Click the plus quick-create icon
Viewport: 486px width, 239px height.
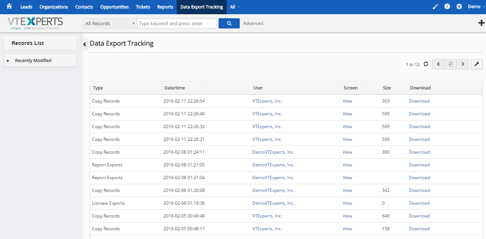pyautogui.click(x=481, y=23)
